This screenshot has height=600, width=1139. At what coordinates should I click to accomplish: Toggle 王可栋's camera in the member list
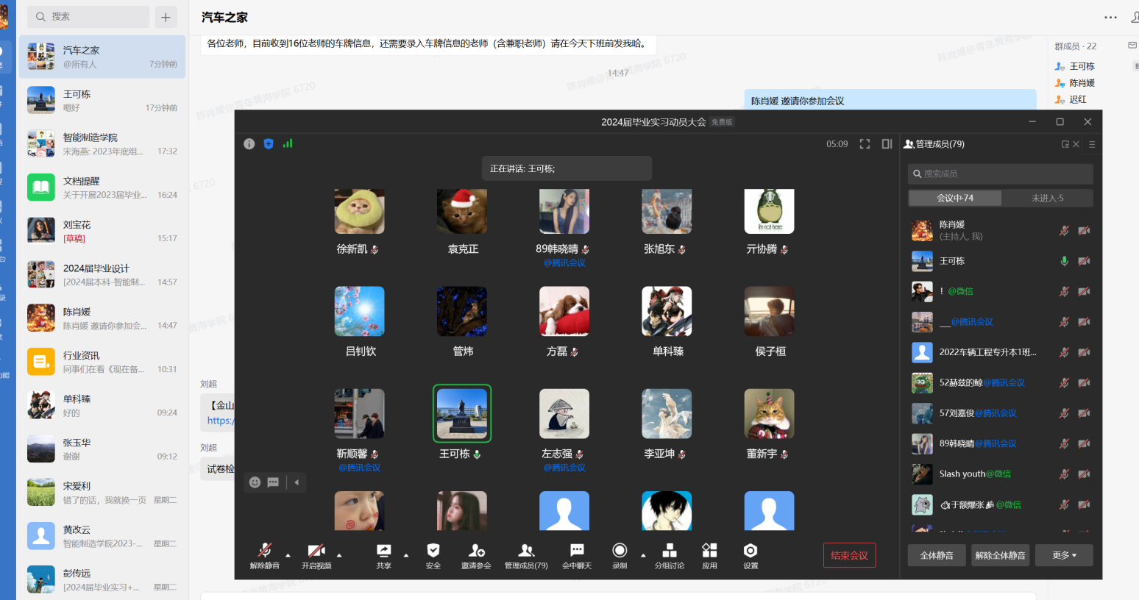coord(1084,261)
